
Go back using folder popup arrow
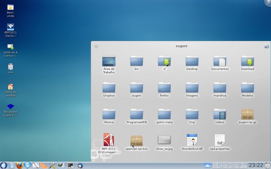pos(97,46)
